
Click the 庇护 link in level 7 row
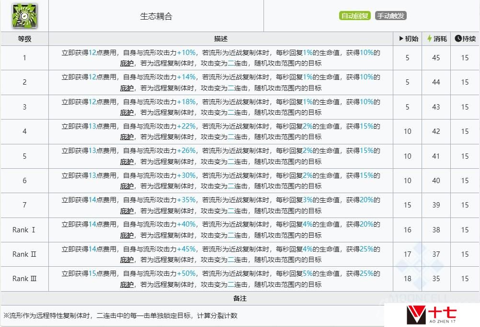pos(127,211)
